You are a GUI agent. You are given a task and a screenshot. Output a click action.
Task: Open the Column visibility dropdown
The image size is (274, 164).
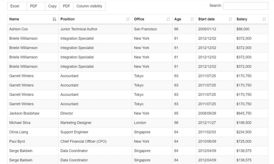tap(89, 6)
